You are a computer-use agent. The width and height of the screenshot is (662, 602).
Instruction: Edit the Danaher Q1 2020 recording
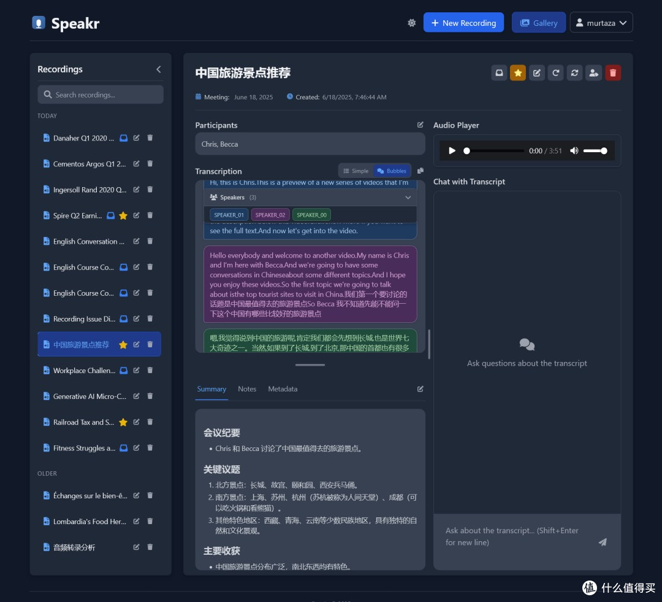tap(136, 138)
